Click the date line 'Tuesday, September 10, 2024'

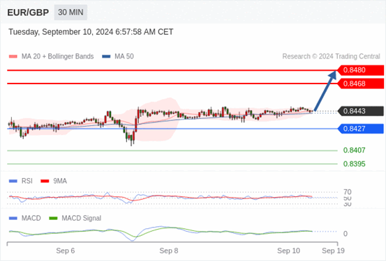pyautogui.click(x=91, y=32)
